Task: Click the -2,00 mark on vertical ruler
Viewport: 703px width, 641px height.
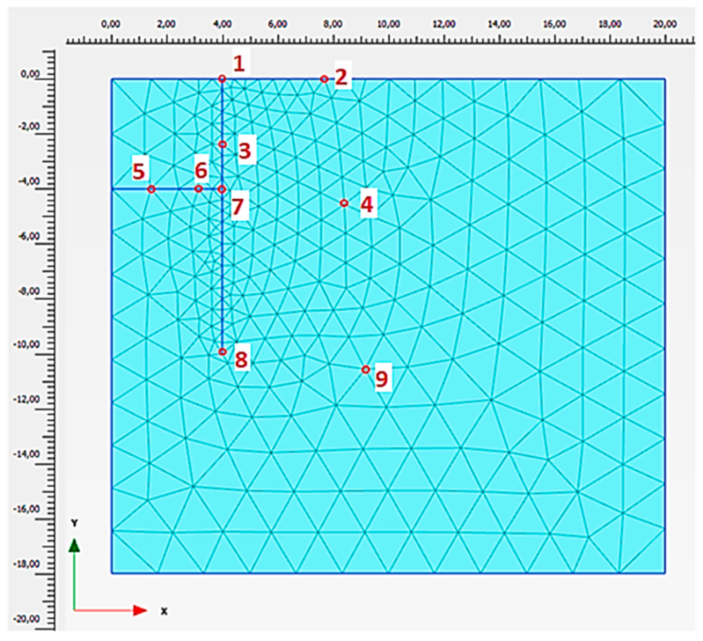Action: coord(29,127)
